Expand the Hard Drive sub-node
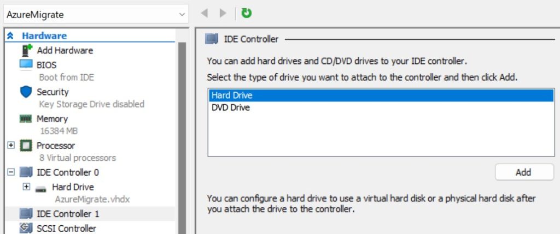Image resolution: width=560 pixels, height=234 pixels. tap(26, 187)
